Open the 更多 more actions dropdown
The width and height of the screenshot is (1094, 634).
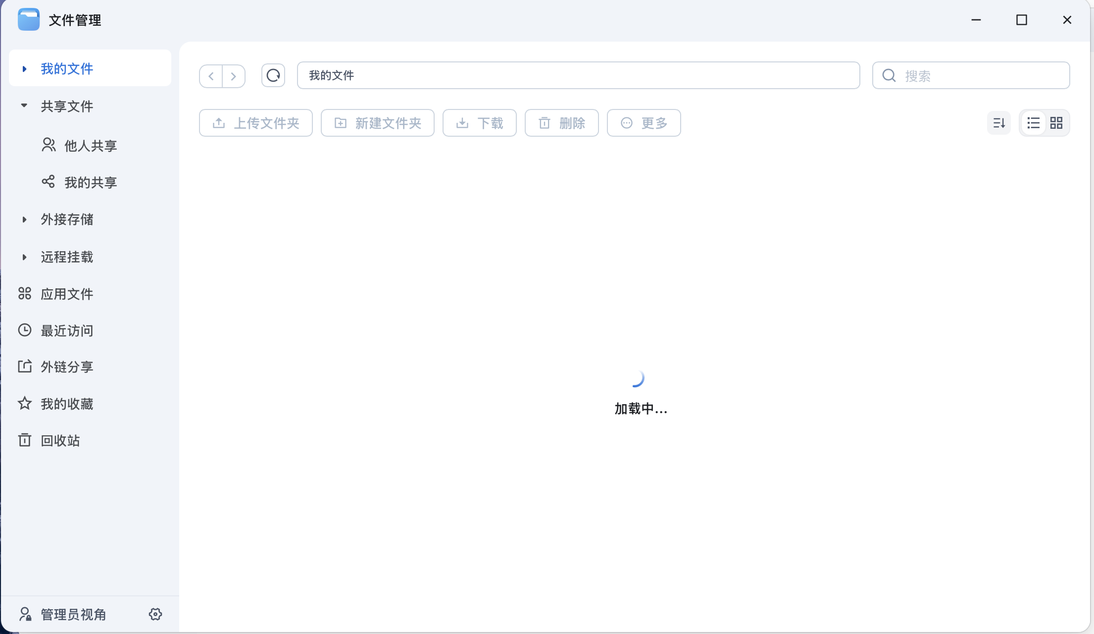click(x=644, y=123)
